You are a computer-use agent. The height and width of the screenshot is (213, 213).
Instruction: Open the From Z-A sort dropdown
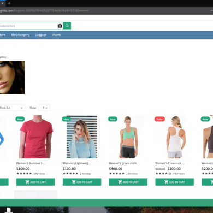[x=12, y=108]
